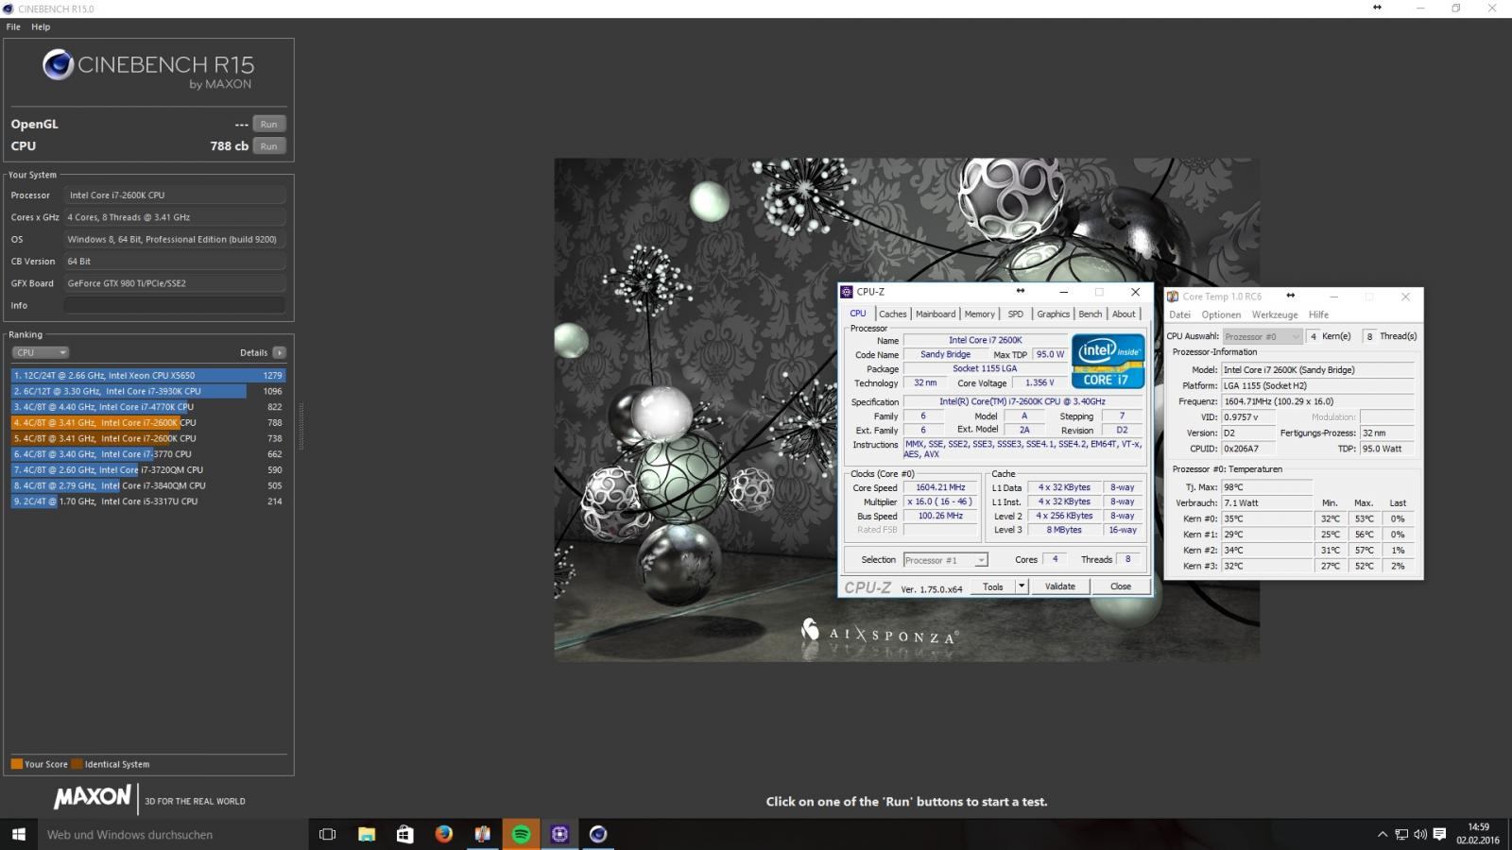
Task: Click the Tj. Max 98°C value in Core Temp
Action: point(1266,487)
